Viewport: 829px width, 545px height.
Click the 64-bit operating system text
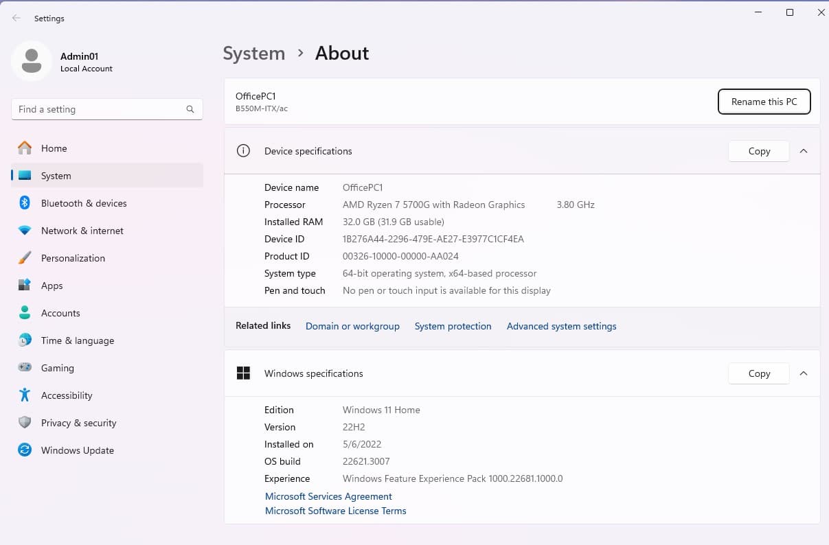pos(440,273)
